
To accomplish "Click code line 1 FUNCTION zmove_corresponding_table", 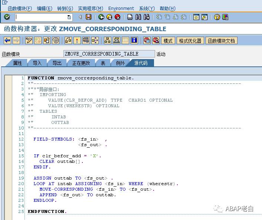I will [81, 78].
